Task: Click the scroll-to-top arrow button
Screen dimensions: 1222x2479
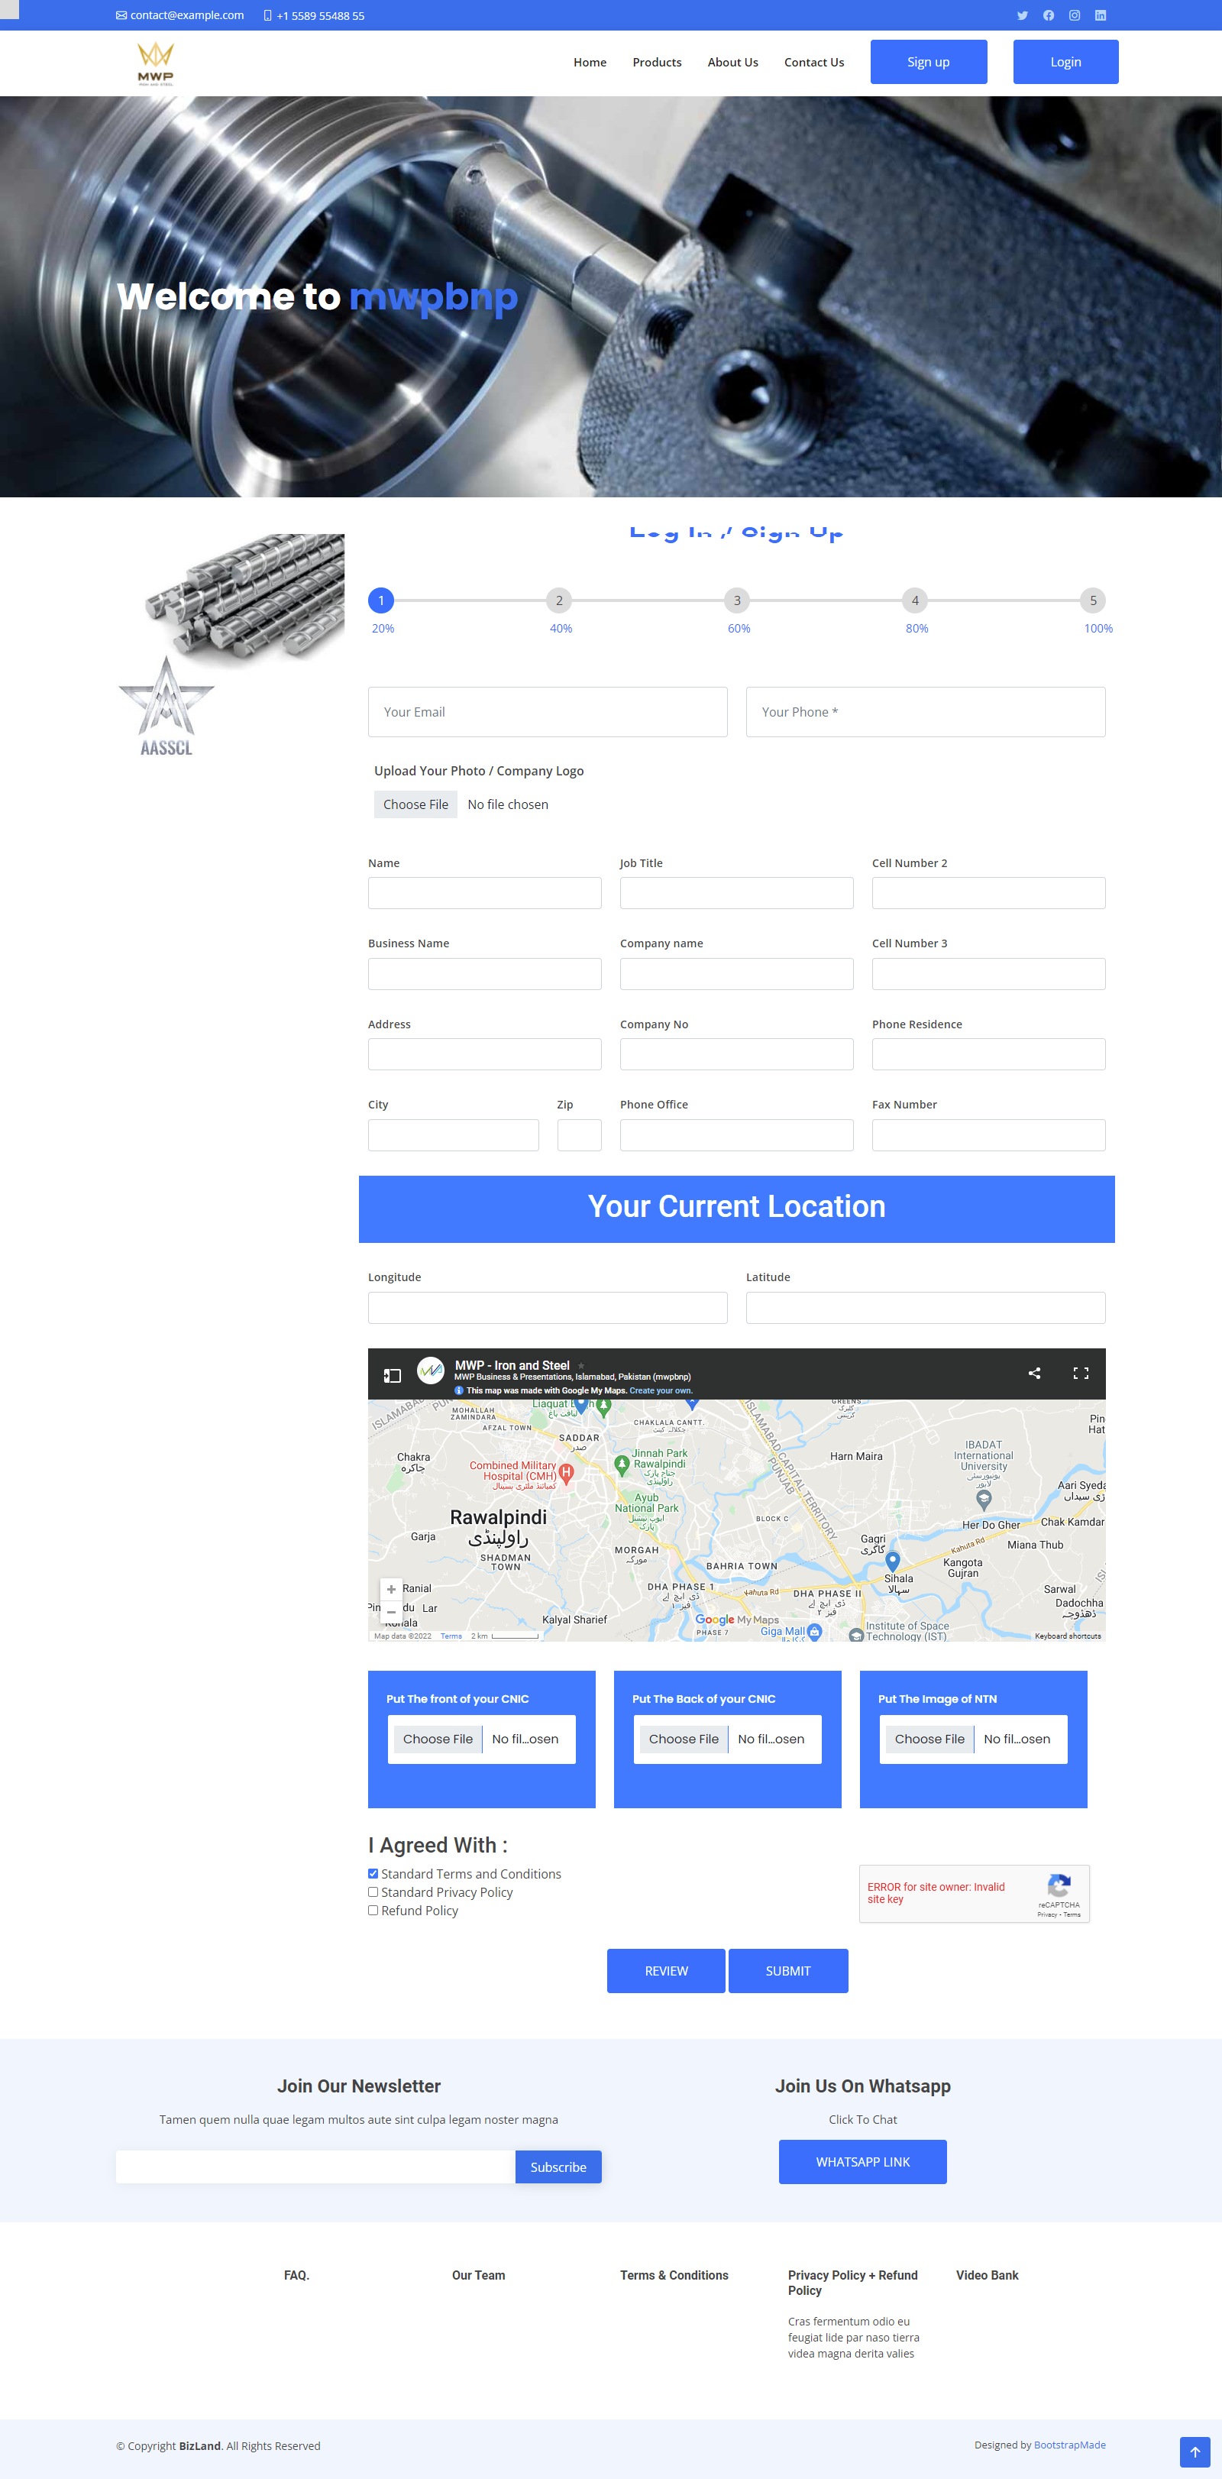Action: (x=1194, y=2451)
